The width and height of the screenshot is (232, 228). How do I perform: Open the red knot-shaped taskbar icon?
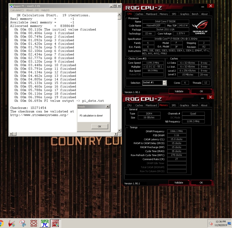(34, 223)
